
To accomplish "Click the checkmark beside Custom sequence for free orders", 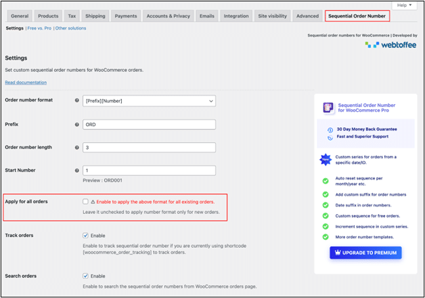I will coord(326,216).
